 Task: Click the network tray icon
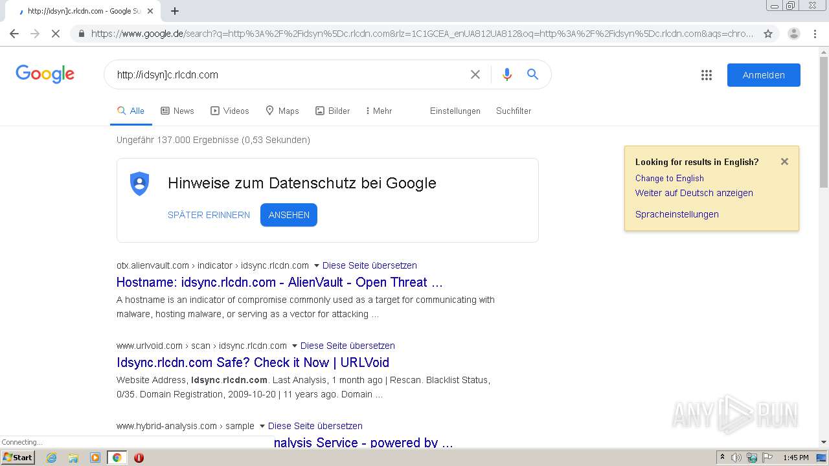click(x=751, y=458)
